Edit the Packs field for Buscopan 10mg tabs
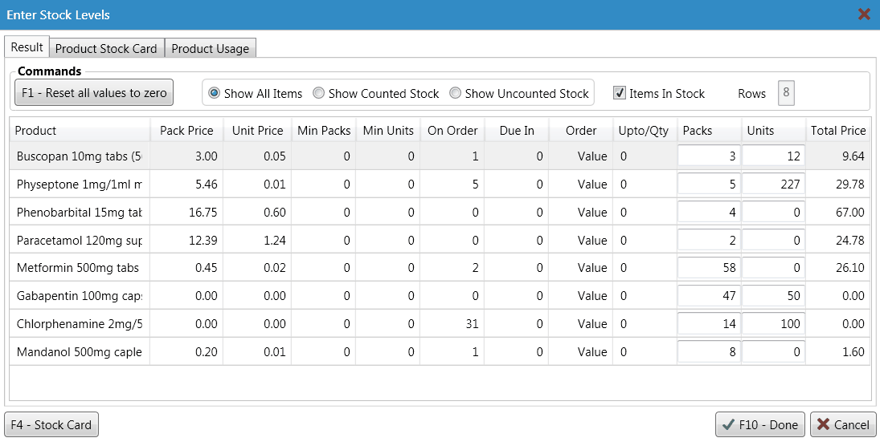The image size is (880, 442). coord(710,156)
